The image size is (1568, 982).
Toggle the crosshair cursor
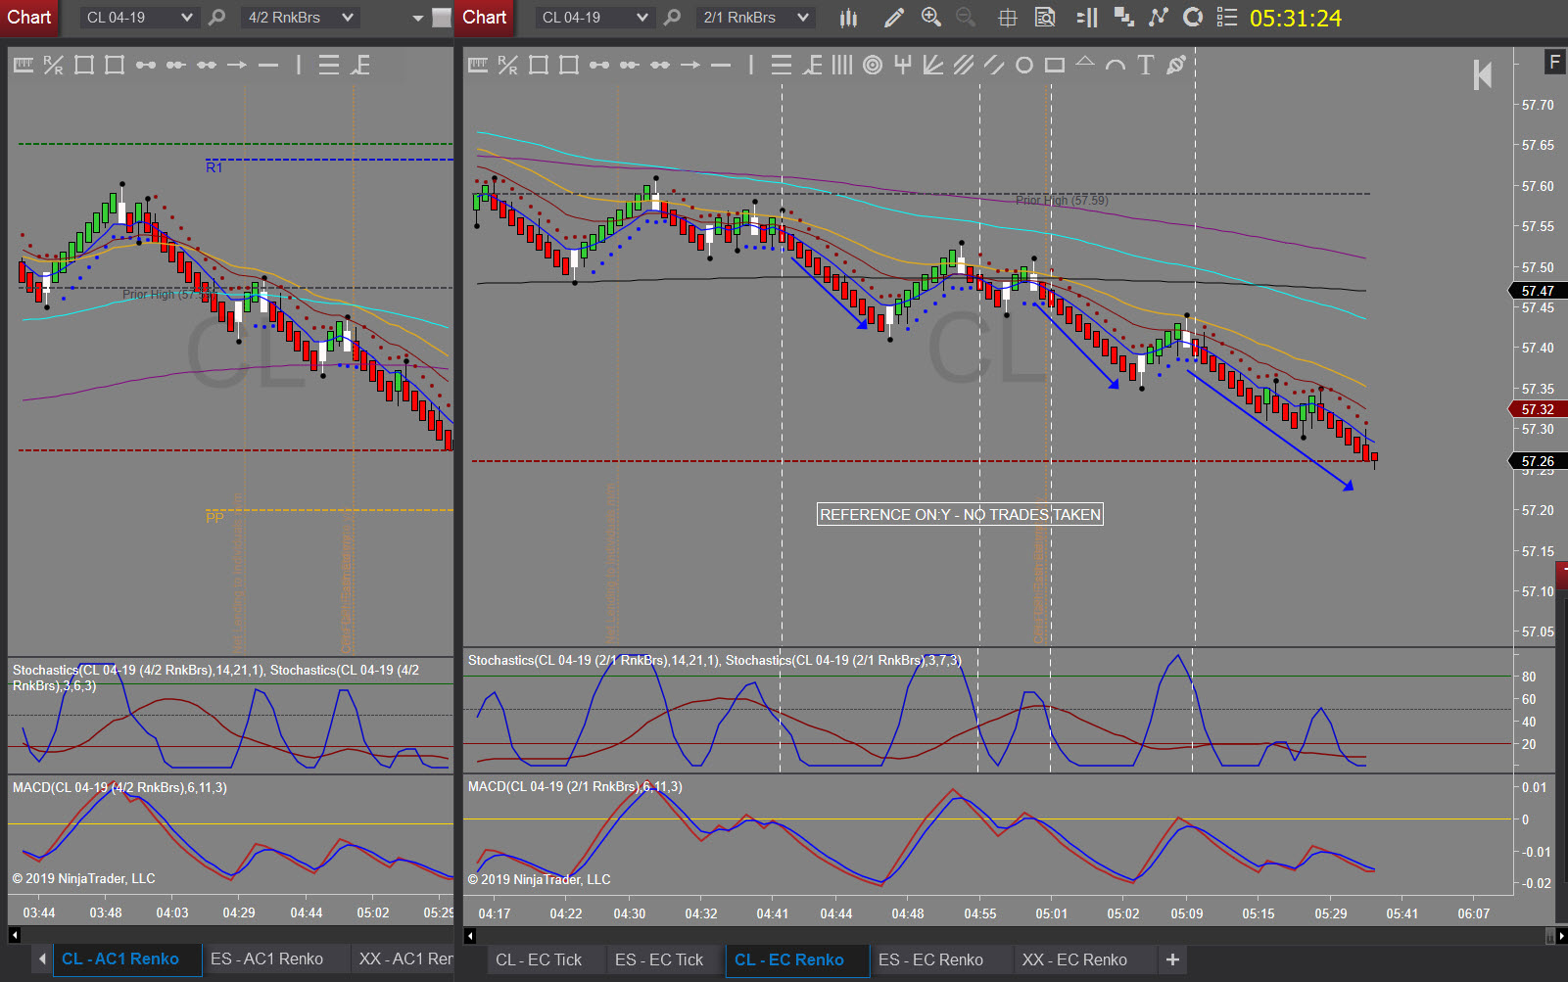click(1007, 18)
